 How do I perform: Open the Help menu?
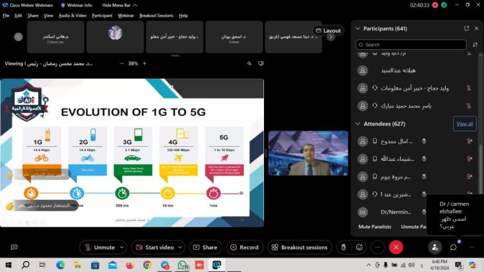[183, 16]
